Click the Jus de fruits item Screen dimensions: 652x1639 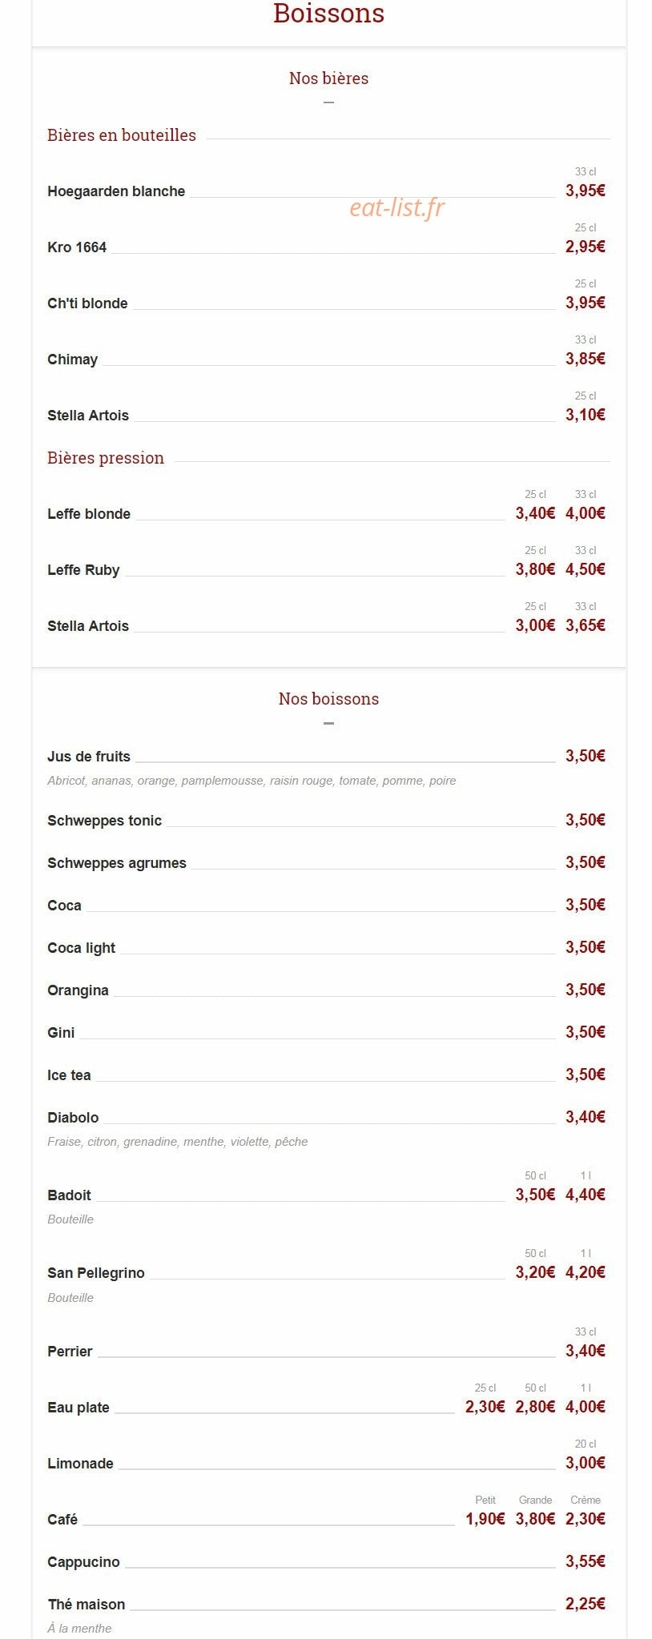[x=89, y=757]
